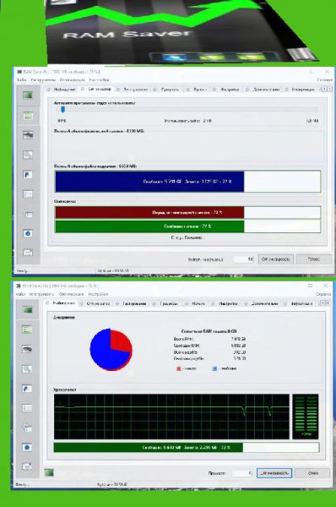Image resolution: width=336 pixels, height=507 pixels.
Task: Click blue info sidebar icon in pie-chart window
Action: [x=27, y=447]
